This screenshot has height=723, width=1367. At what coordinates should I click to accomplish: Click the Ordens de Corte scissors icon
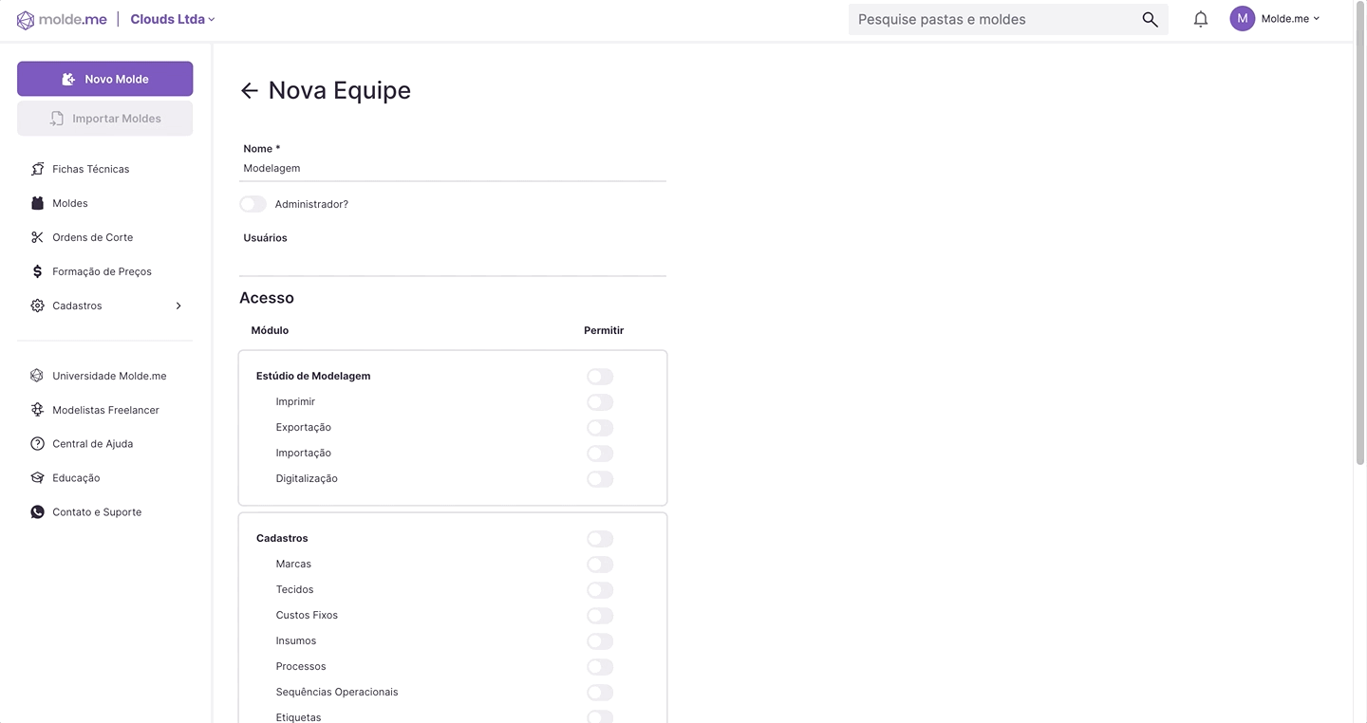pyautogui.click(x=37, y=237)
